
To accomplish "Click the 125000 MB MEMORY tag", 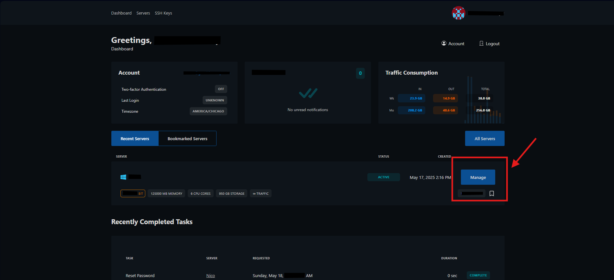I will pos(166,193).
